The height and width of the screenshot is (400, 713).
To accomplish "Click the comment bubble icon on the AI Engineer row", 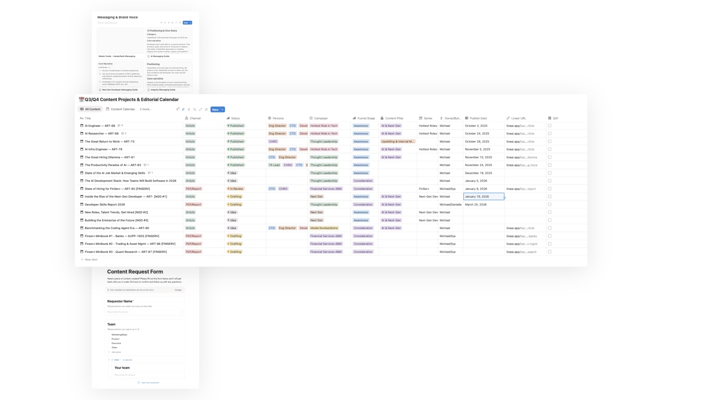I will (x=119, y=125).
